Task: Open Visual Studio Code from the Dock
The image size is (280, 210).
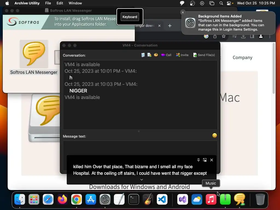Action: 162,199
